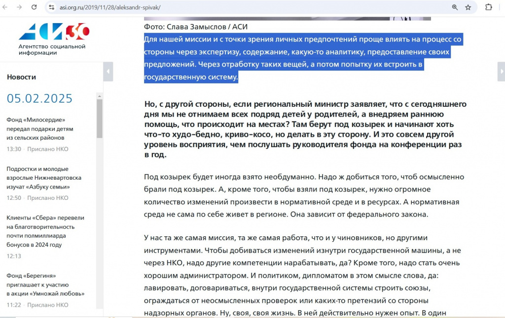
Task: Open the Фонд «Берегиня» news link
Action: (45, 285)
